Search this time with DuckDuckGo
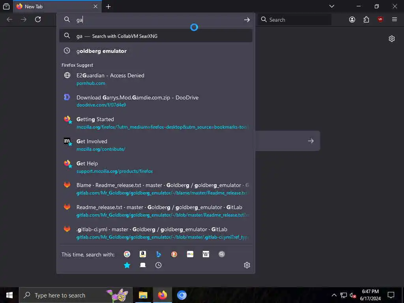Screen dimensions: 404x303 click(x=174, y=254)
